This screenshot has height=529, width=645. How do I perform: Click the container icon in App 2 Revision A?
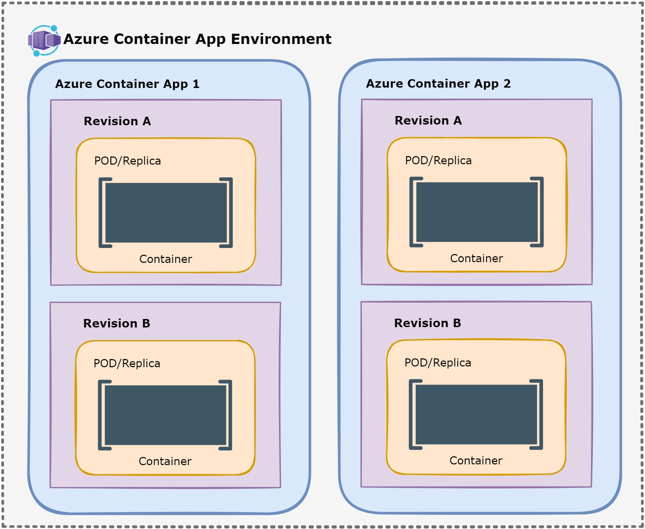tap(477, 212)
